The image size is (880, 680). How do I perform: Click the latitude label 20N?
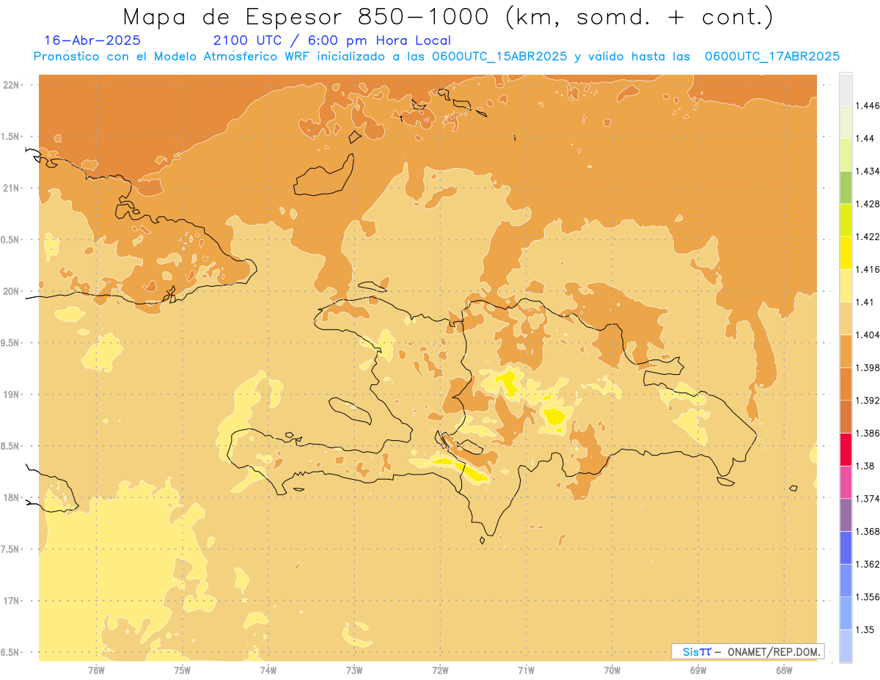coord(12,291)
